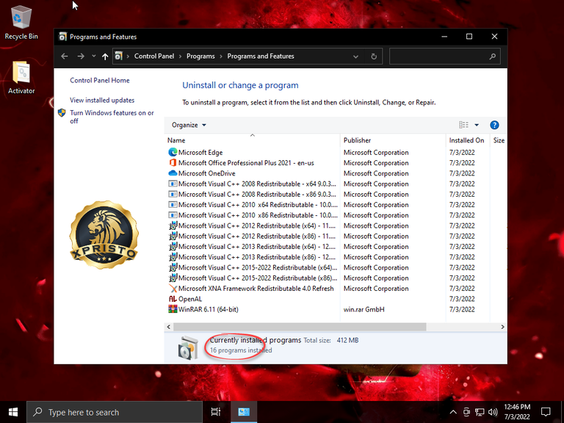564x423 pixels.
Task: Go back with the Back arrow
Action: click(x=65, y=56)
